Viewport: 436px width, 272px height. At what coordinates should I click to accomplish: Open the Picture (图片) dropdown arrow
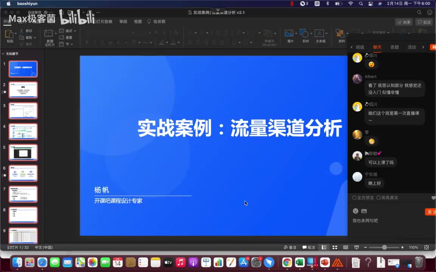tap(296, 33)
